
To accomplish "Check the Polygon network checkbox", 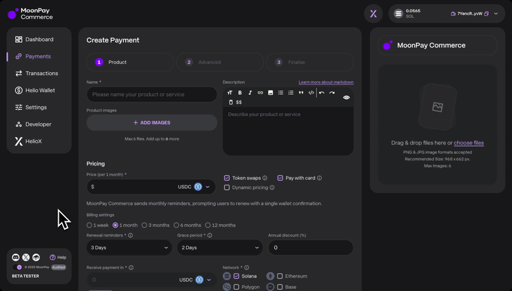I will [236, 287].
